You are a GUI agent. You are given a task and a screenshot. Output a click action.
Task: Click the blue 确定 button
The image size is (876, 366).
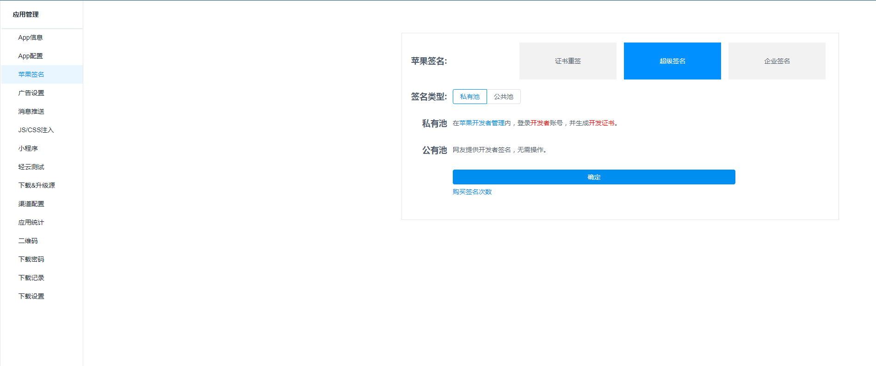click(x=594, y=177)
